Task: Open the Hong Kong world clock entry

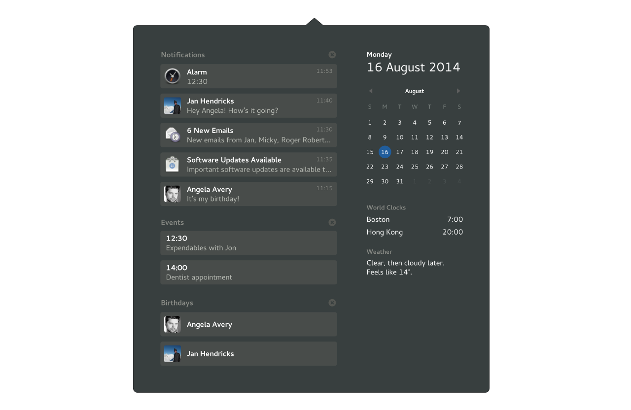Action: click(x=415, y=232)
